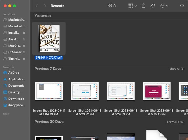Go forward with the right arrow

45,6
